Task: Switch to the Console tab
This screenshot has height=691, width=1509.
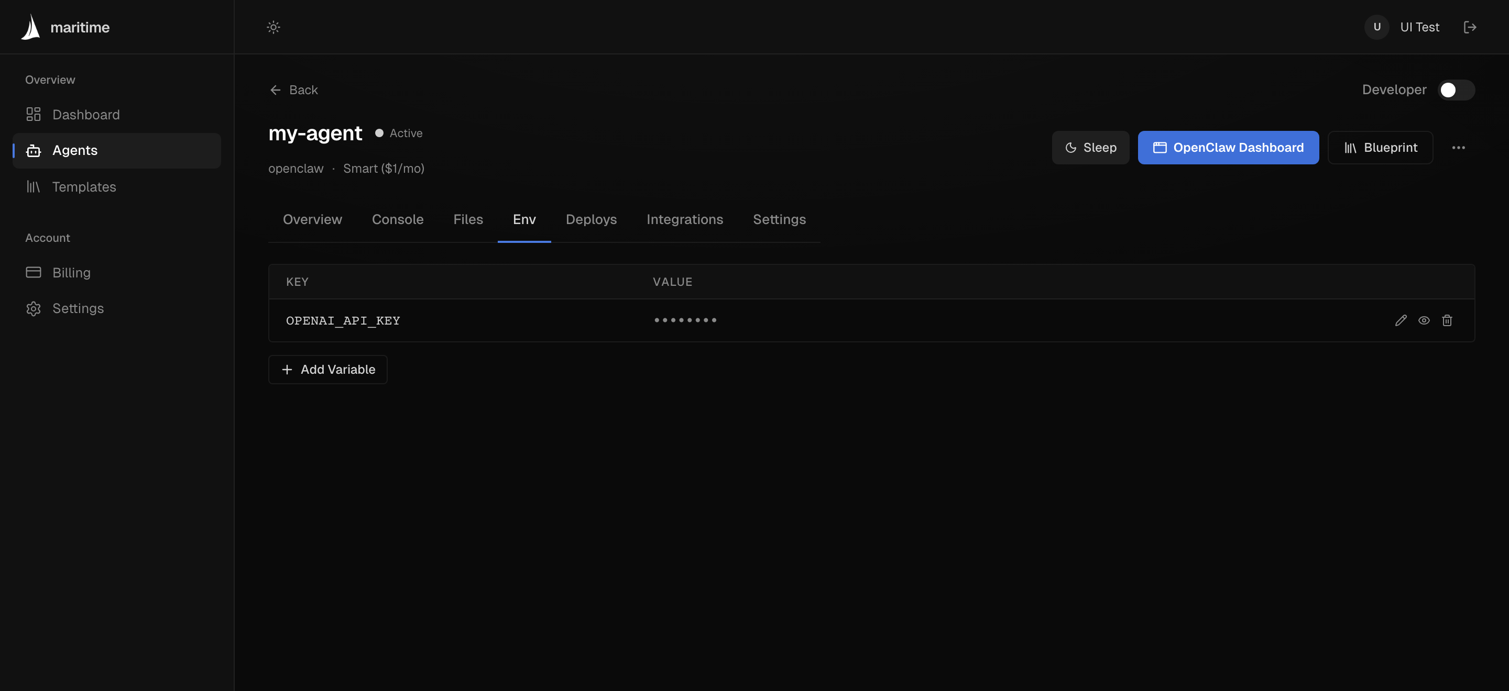Action: point(398,219)
